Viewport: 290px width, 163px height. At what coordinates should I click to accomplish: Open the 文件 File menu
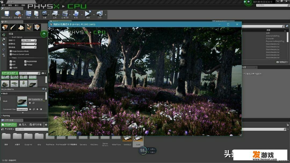(3, 5)
